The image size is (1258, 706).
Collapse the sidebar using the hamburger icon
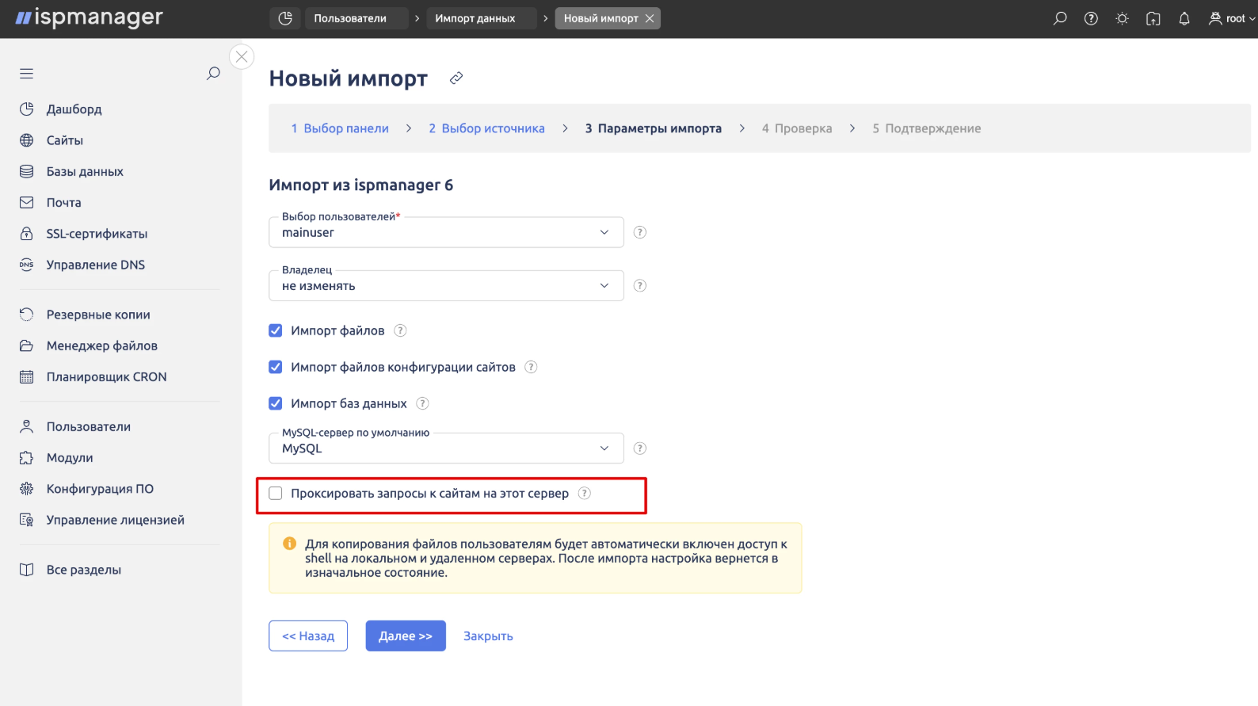pyautogui.click(x=27, y=74)
